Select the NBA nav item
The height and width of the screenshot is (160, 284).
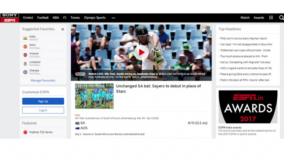56,18
